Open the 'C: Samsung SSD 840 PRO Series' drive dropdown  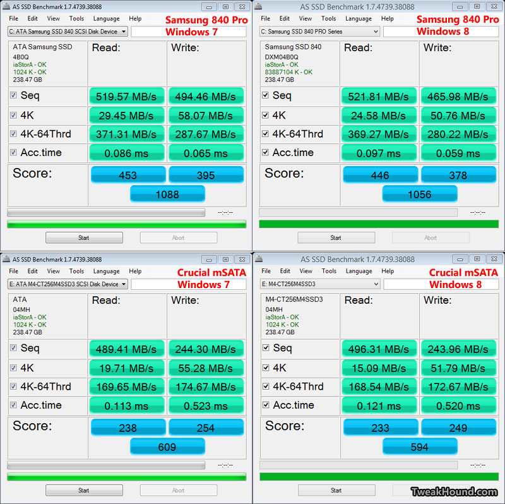point(319,32)
